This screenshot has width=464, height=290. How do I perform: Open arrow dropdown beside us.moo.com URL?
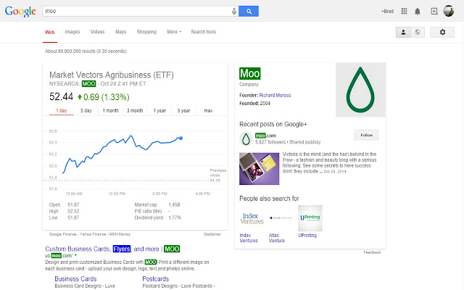tap(75, 255)
